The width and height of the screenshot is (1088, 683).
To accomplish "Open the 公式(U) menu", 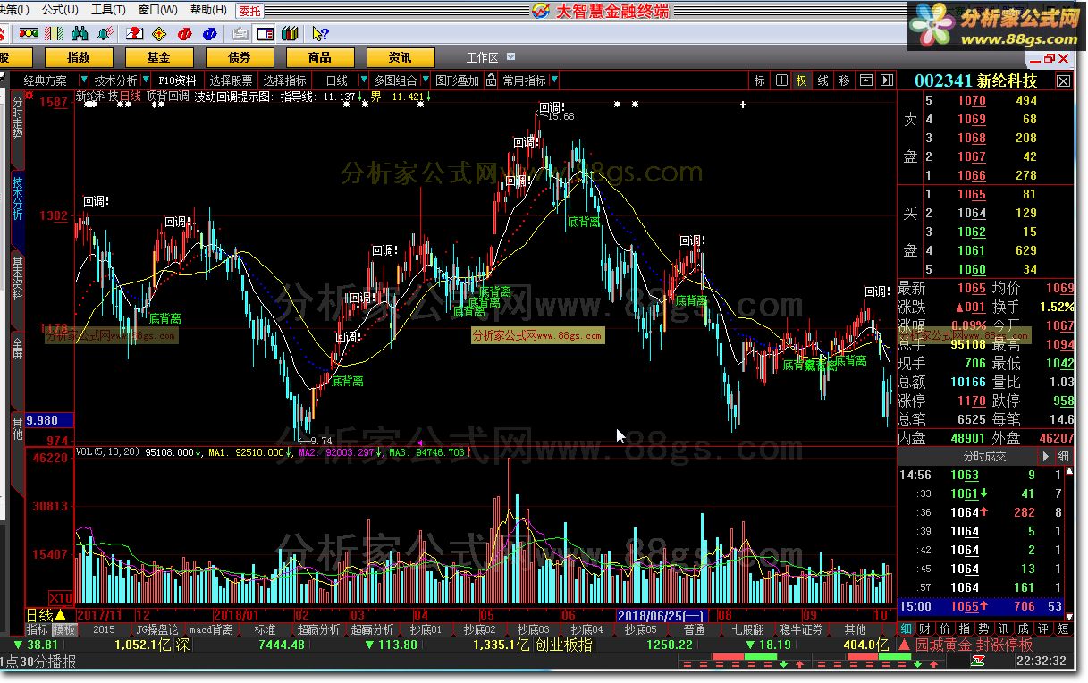I will pyautogui.click(x=60, y=10).
